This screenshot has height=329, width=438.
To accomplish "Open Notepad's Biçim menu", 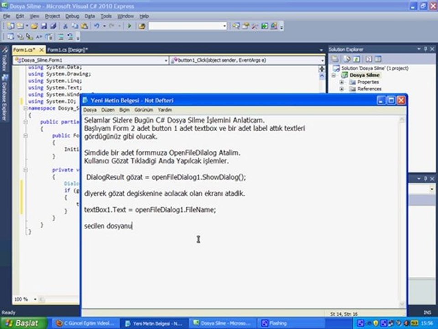I will pos(124,110).
